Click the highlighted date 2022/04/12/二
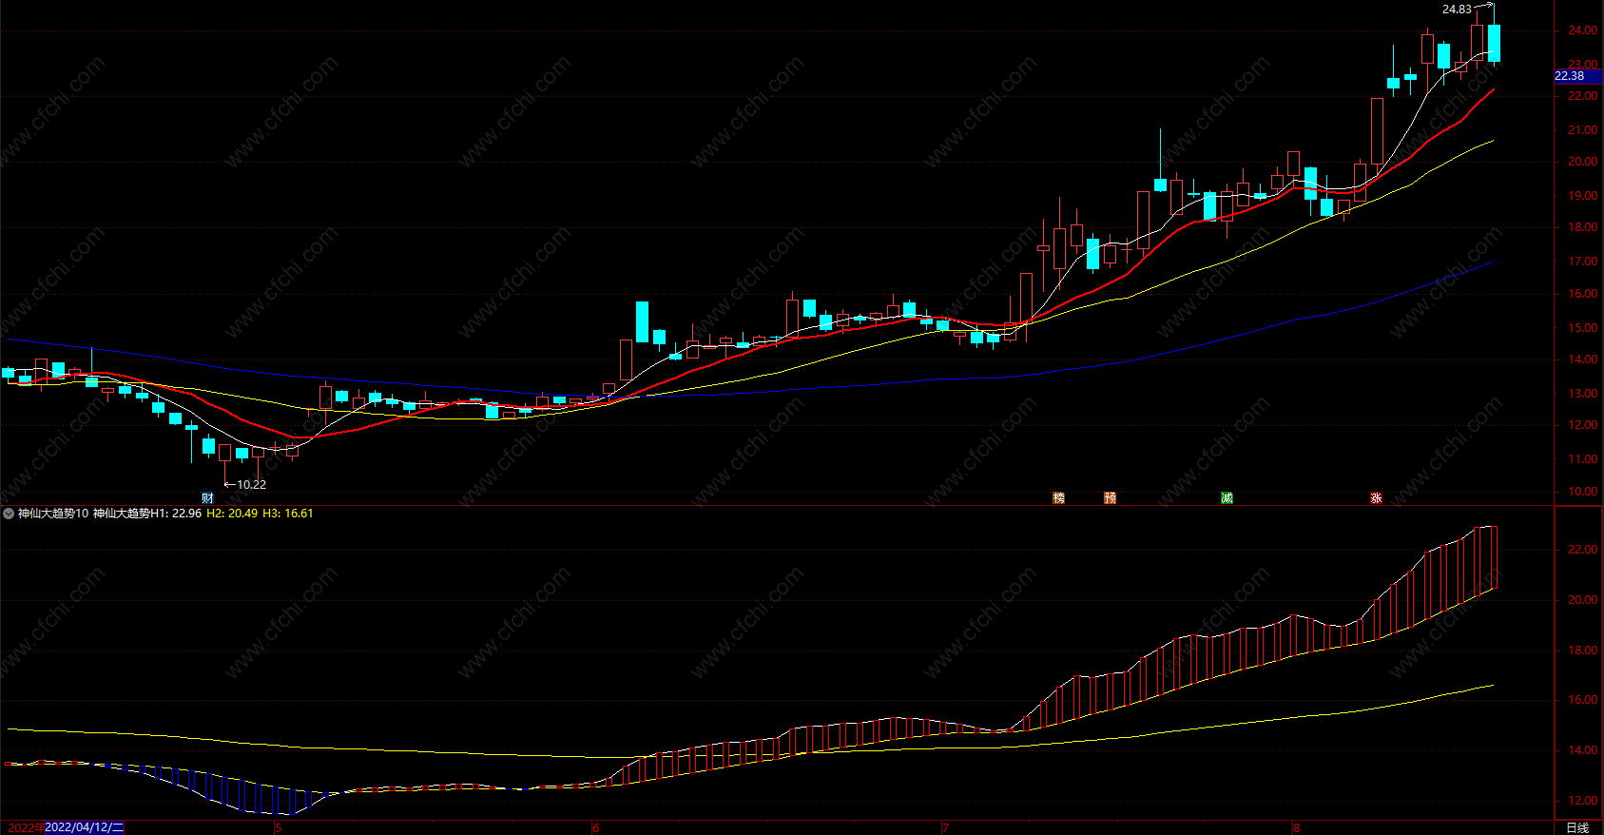 (85, 827)
